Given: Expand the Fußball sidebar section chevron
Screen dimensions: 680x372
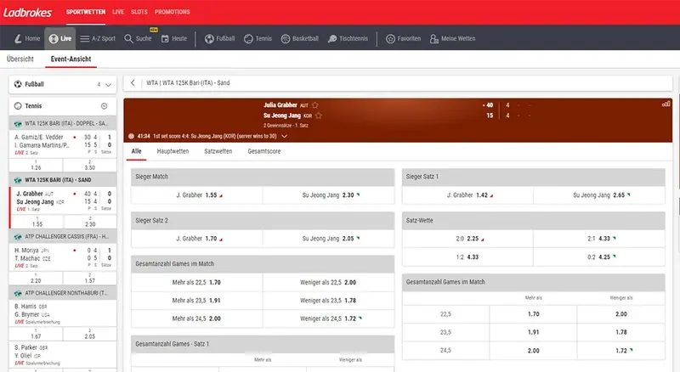Looking at the screenshot, I should (109, 85).
